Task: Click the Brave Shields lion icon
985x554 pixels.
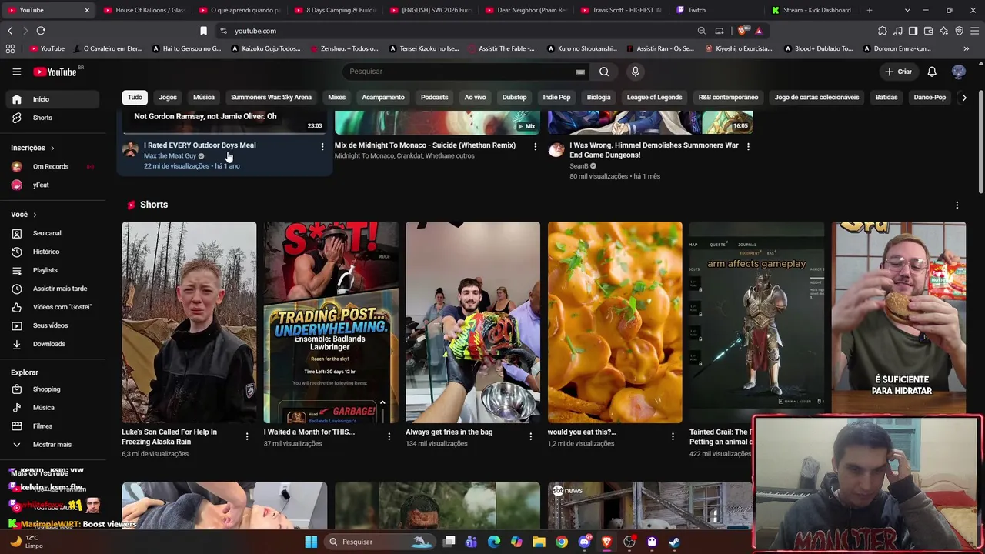Action: pos(742,31)
